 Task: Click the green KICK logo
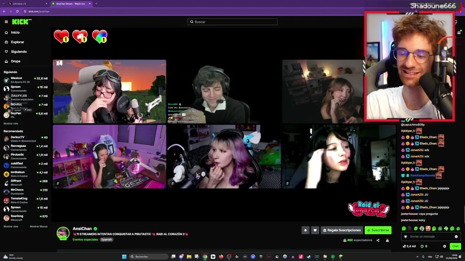pos(22,22)
